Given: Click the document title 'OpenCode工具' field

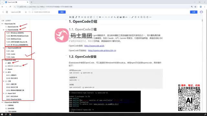Looking at the screenshot, I should tap(16, 12).
